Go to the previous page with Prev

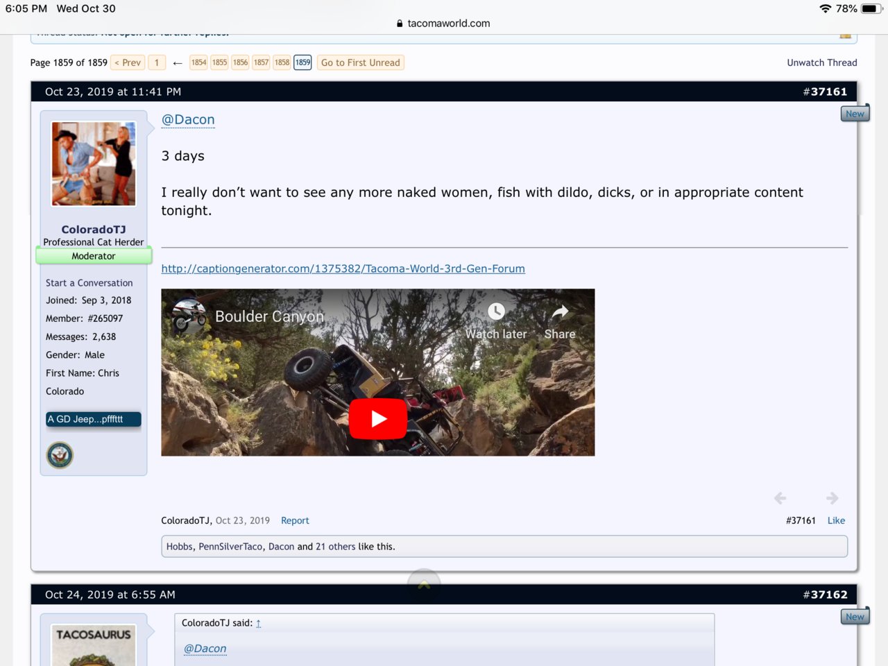(x=128, y=62)
